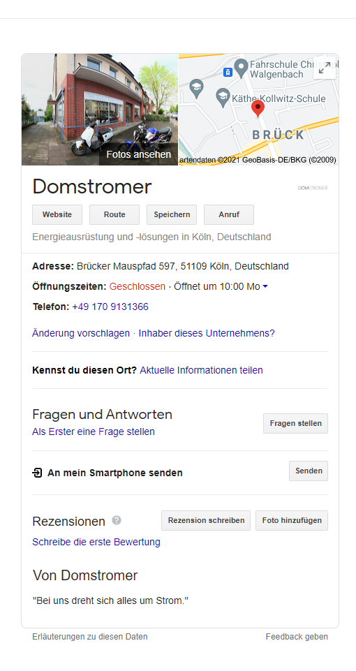Open Erläuterungen zu diesen Daten
This screenshot has width=356, height=671.
90,637
